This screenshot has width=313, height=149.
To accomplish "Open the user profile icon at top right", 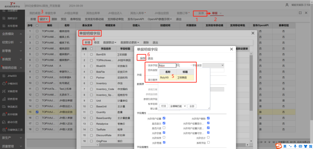I will coord(287,5).
